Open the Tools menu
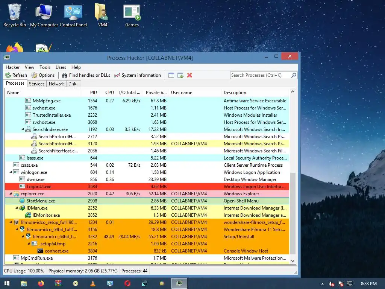 [x=45, y=67]
